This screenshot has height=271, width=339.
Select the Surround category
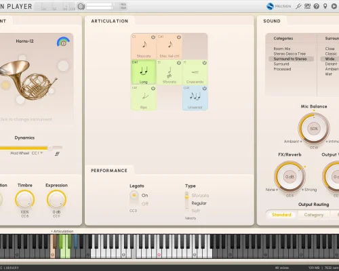[x=281, y=64]
